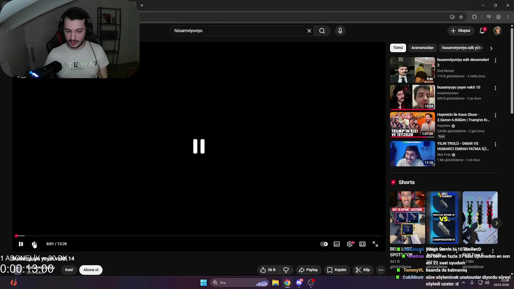Open the Windows Start menu
This screenshot has height=289, width=514.
tap(204, 283)
